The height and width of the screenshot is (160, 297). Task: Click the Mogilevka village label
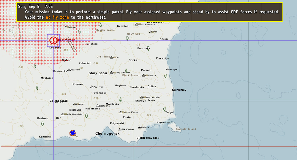112,104
